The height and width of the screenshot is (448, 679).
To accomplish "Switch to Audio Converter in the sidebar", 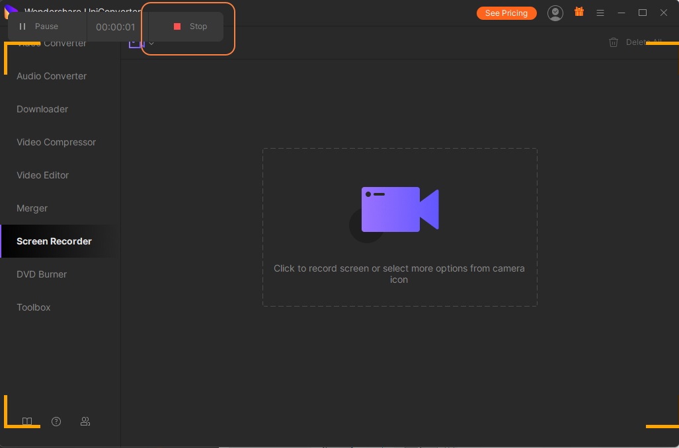I will click(x=52, y=76).
